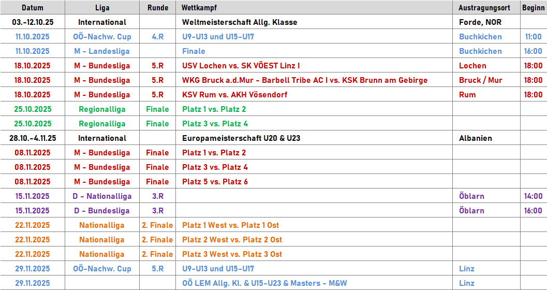Select the Albanien location cell
Image resolution: width=547 pixels, height=290 pixels.
pyautogui.click(x=476, y=138)
